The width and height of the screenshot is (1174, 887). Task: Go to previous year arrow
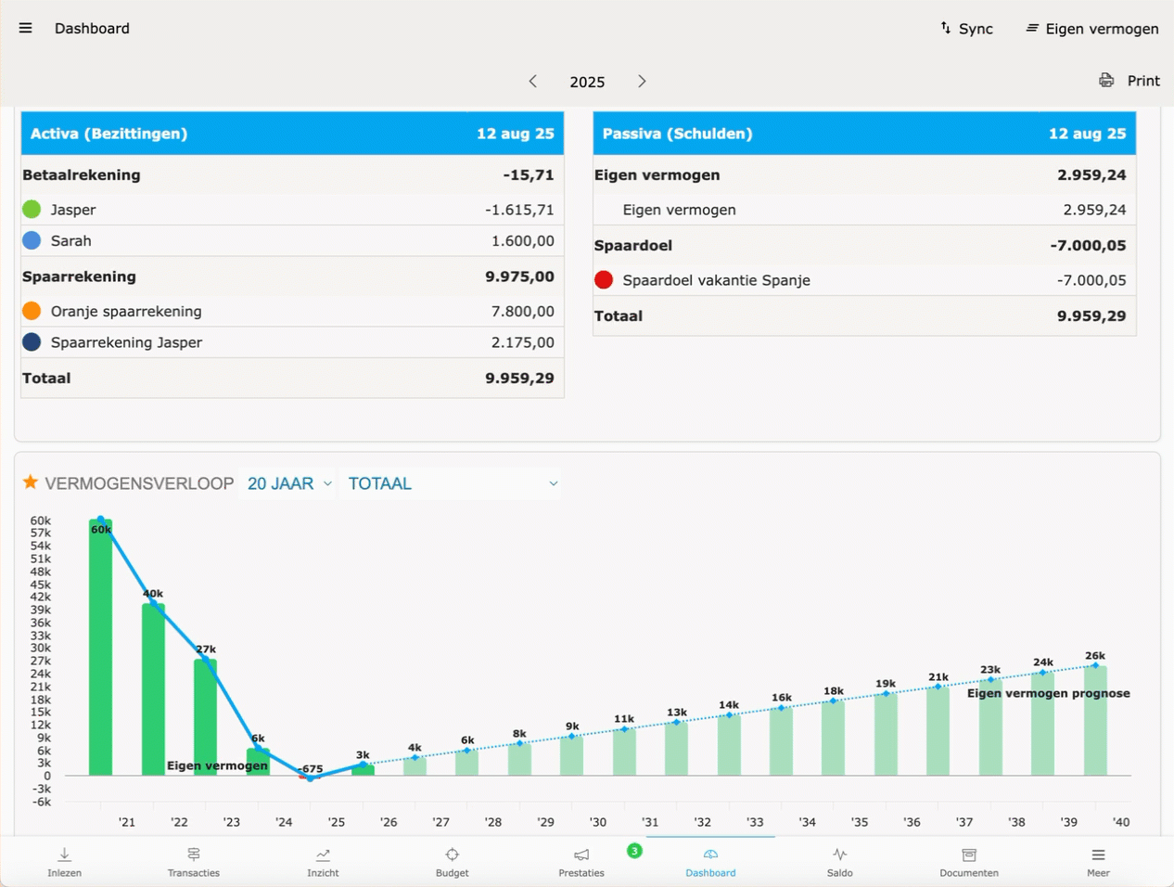pyautogui.click(x=533, y=82)
